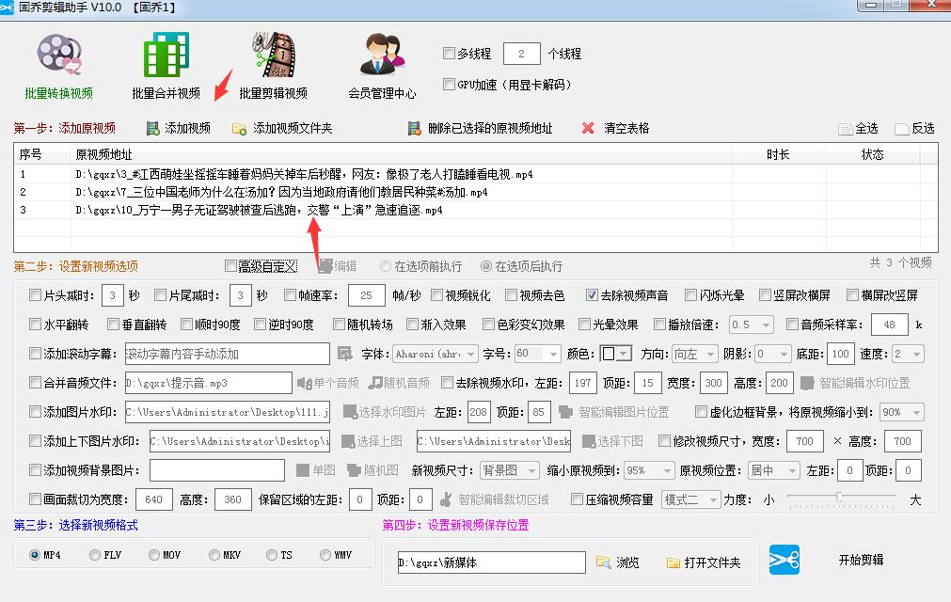Click the 反选 icon

(x=902, y=129)
